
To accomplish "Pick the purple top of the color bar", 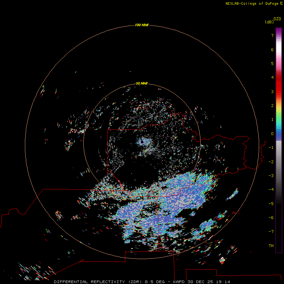I will pyautogui.click(x=279, y=31).
